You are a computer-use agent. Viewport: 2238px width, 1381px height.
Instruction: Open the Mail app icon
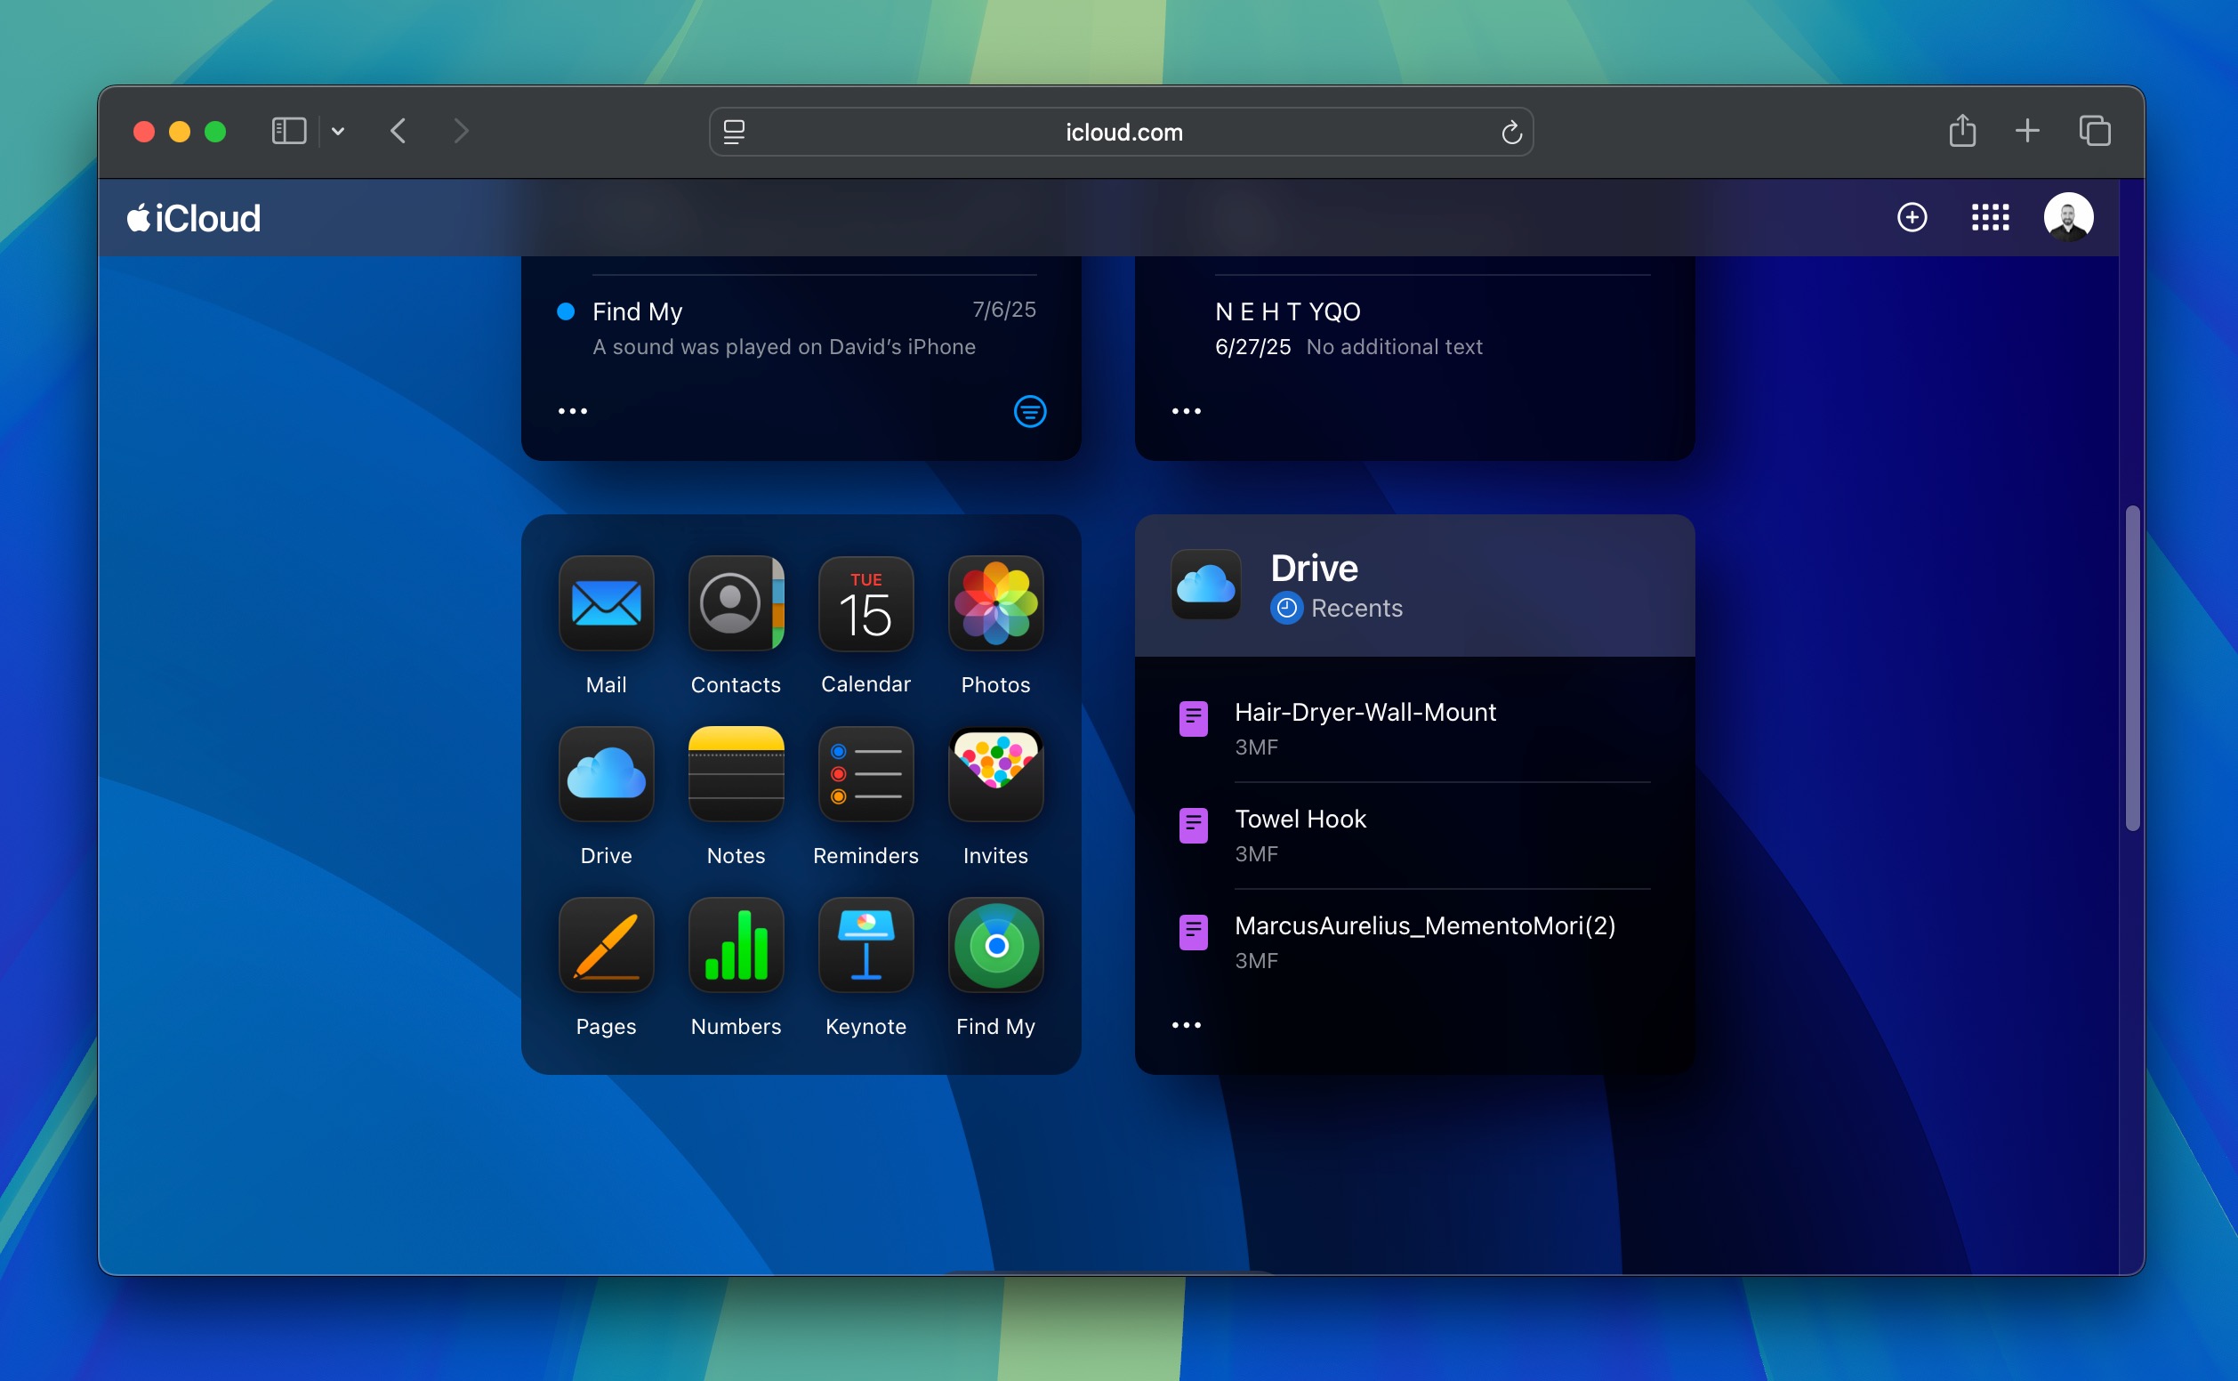coord(606,605)
